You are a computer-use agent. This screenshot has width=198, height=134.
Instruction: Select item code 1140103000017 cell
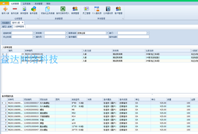tap(31, 103)
